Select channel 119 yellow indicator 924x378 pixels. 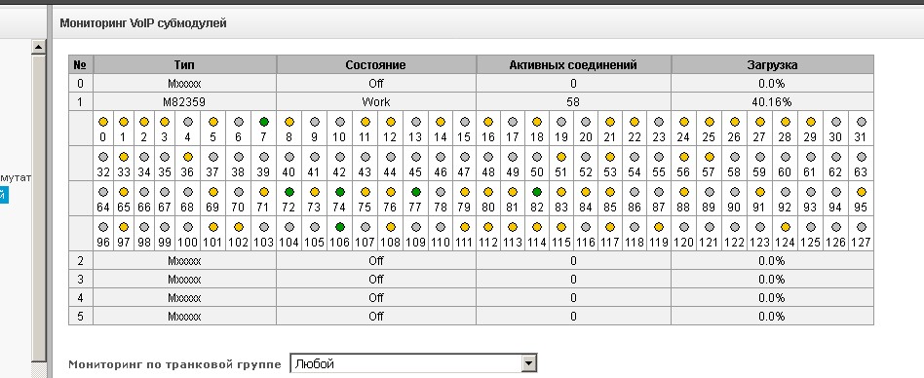click(659, 227)
